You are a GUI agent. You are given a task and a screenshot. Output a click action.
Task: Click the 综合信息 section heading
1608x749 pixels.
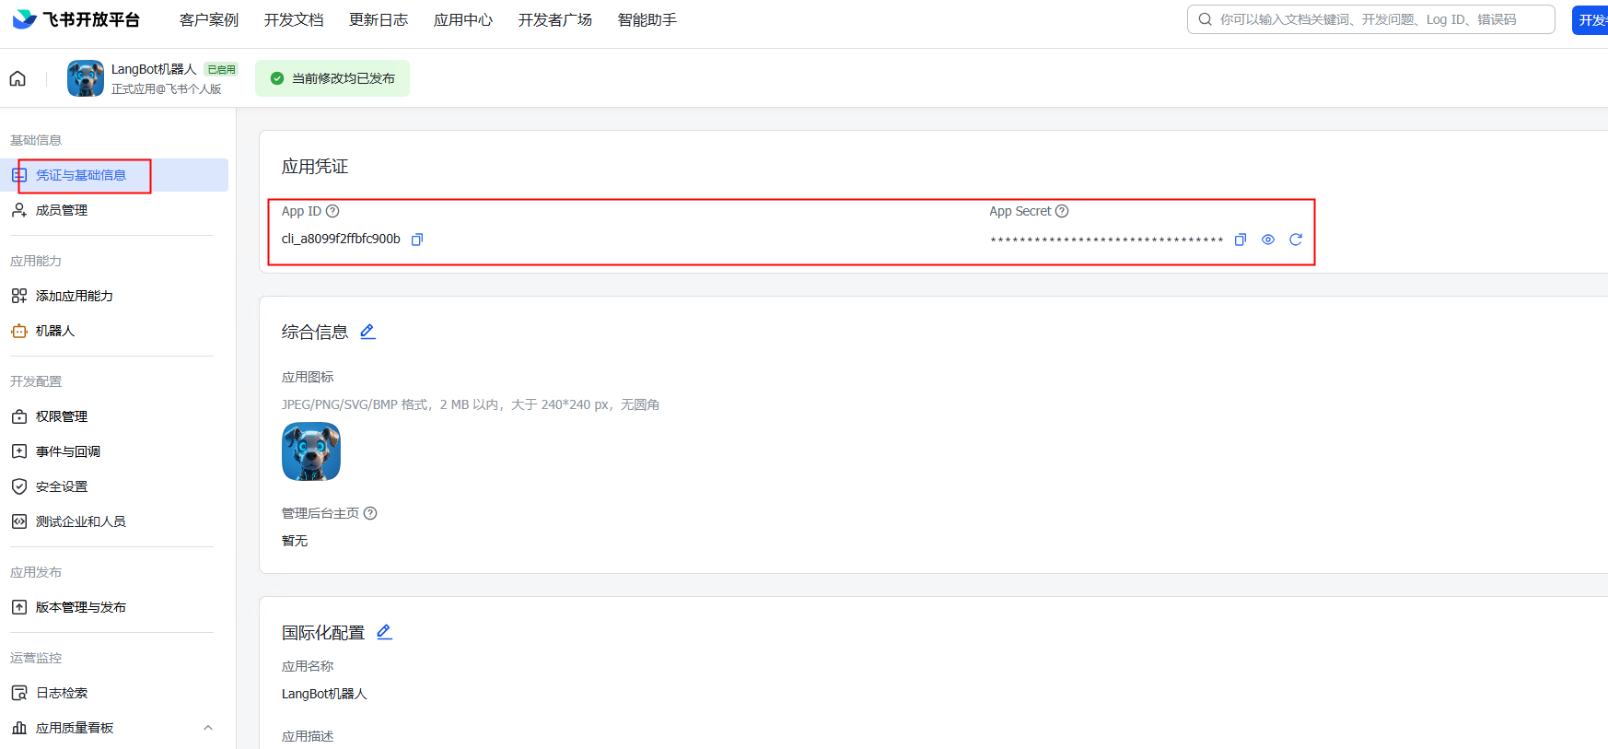315,332
